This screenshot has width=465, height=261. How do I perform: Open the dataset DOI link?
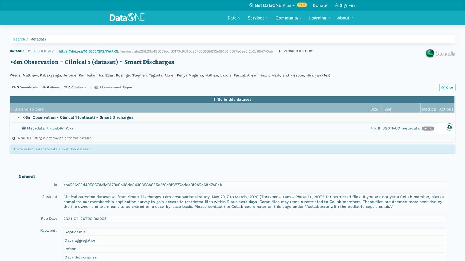[x=88, y=51]
